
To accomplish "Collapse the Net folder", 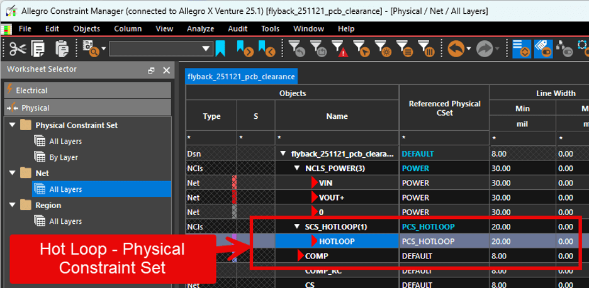I will click(13, 173).
